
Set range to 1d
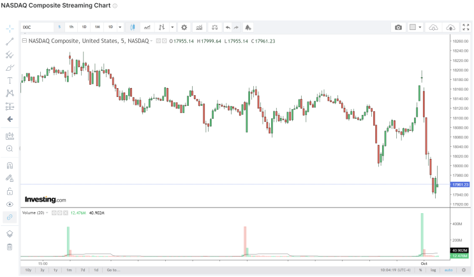(96, 270)
